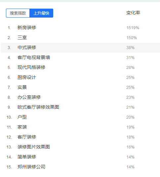Image resolution: width=160 pixels, height=177 pixels.
Task: Open rank 12 客厅装修
Action: [x=27, y=137]
